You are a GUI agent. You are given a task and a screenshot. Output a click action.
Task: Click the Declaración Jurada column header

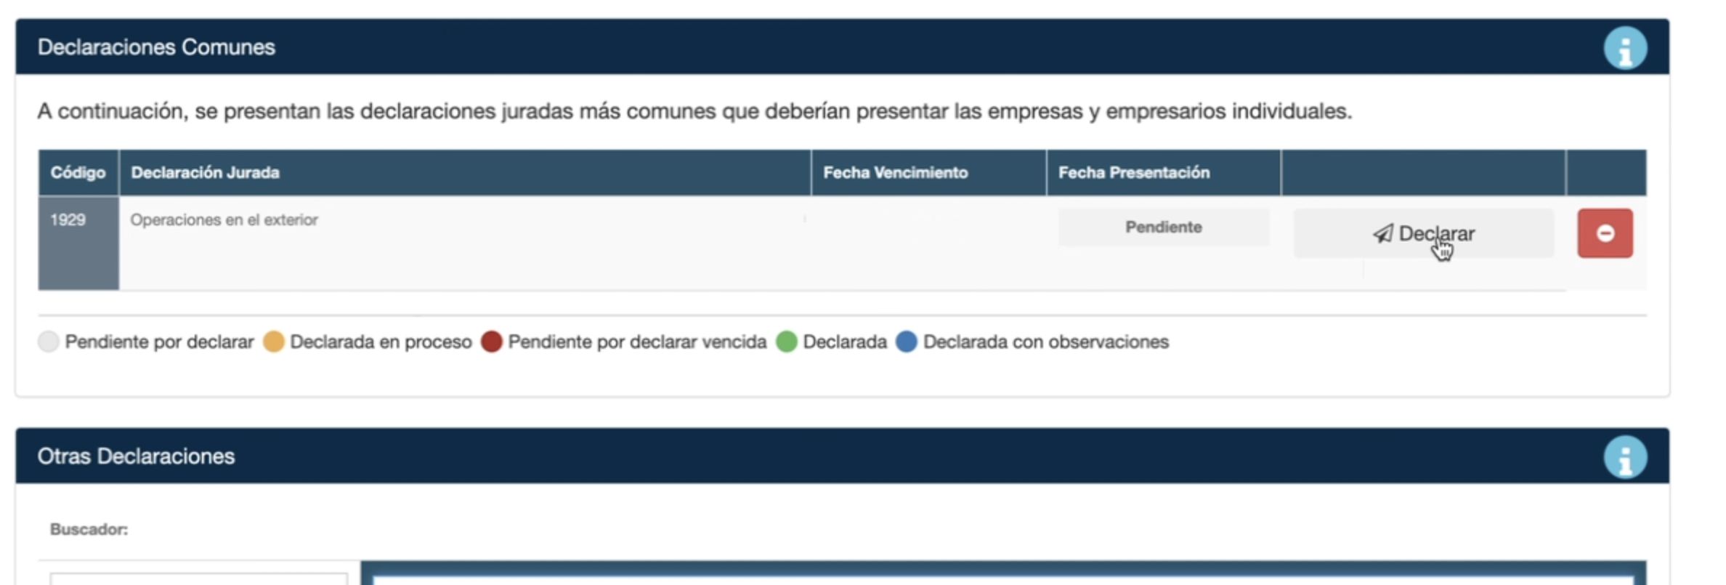[x=205, y=173]
